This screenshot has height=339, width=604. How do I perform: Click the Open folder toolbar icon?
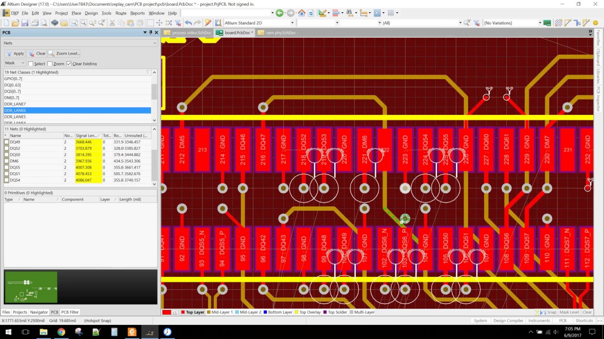(15, 23)
